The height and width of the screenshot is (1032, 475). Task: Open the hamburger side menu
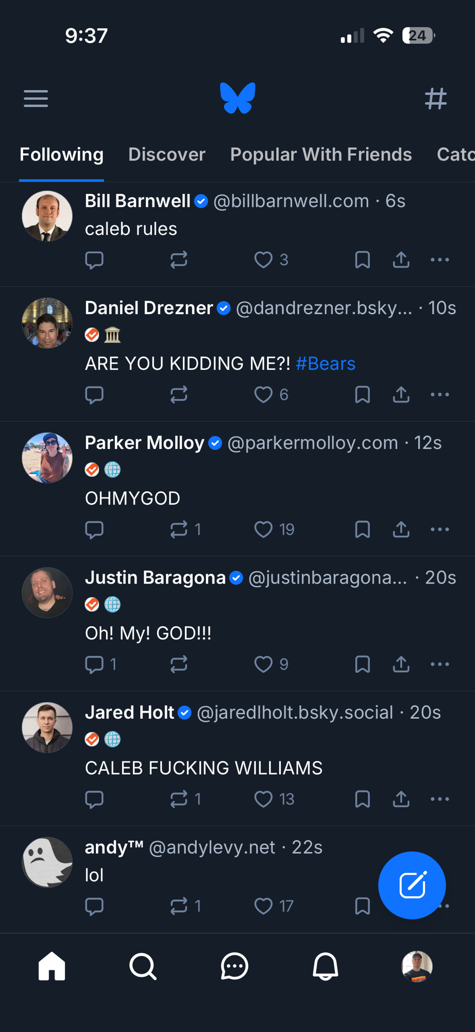[36, 98]
